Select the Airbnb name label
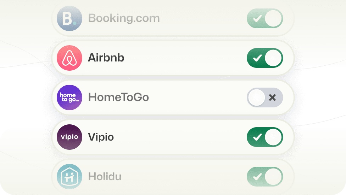 (106, 58)
